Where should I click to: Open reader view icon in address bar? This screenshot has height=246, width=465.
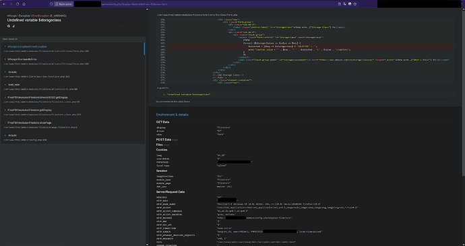340,4
